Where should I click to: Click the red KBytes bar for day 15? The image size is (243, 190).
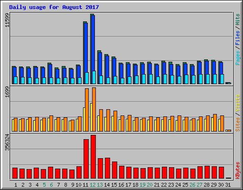pos(114,170)
